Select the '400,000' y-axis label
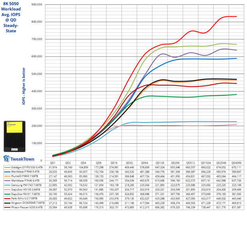The width and height of the screenshot is (247, 226). pos(37,91)
